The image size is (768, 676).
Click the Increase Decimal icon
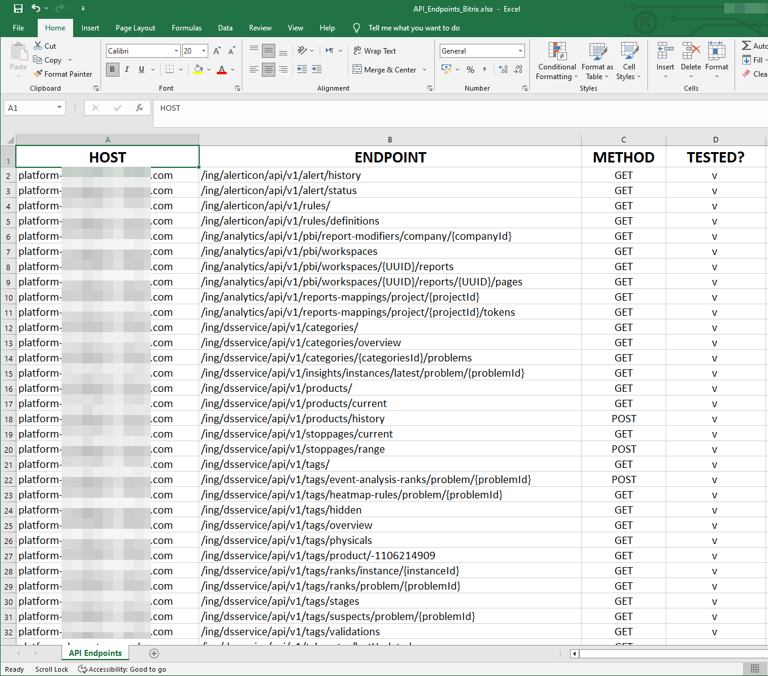(503, 69)
